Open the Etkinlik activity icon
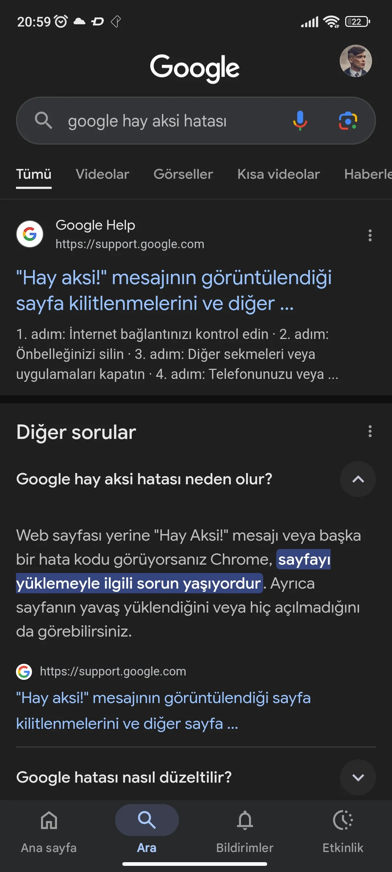 pos(343,820)
